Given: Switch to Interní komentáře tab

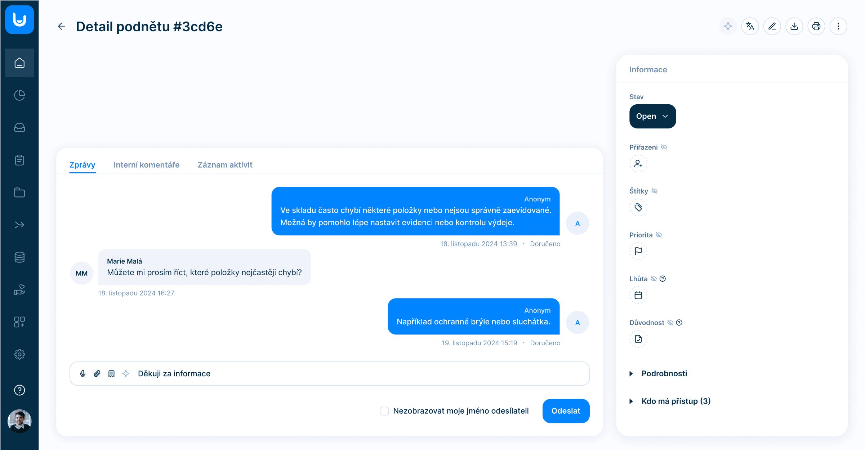Looking at the screenshot, I should click(146, 165).
